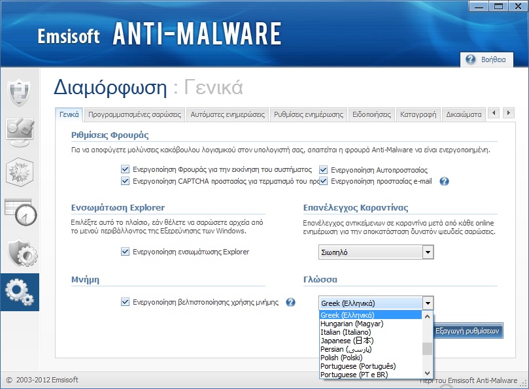529x389 pixels.
Task: Open the Logs calendar-clock icon in sidebar
Action: coord(20,212)
